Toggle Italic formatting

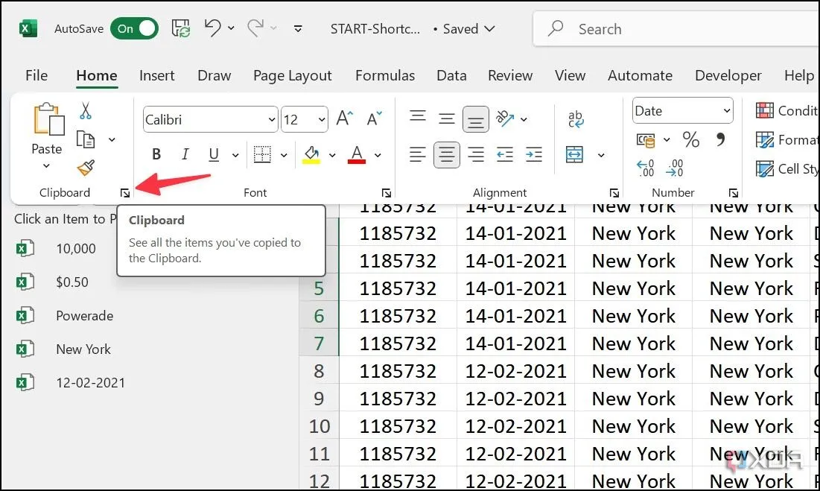(185, 155)
